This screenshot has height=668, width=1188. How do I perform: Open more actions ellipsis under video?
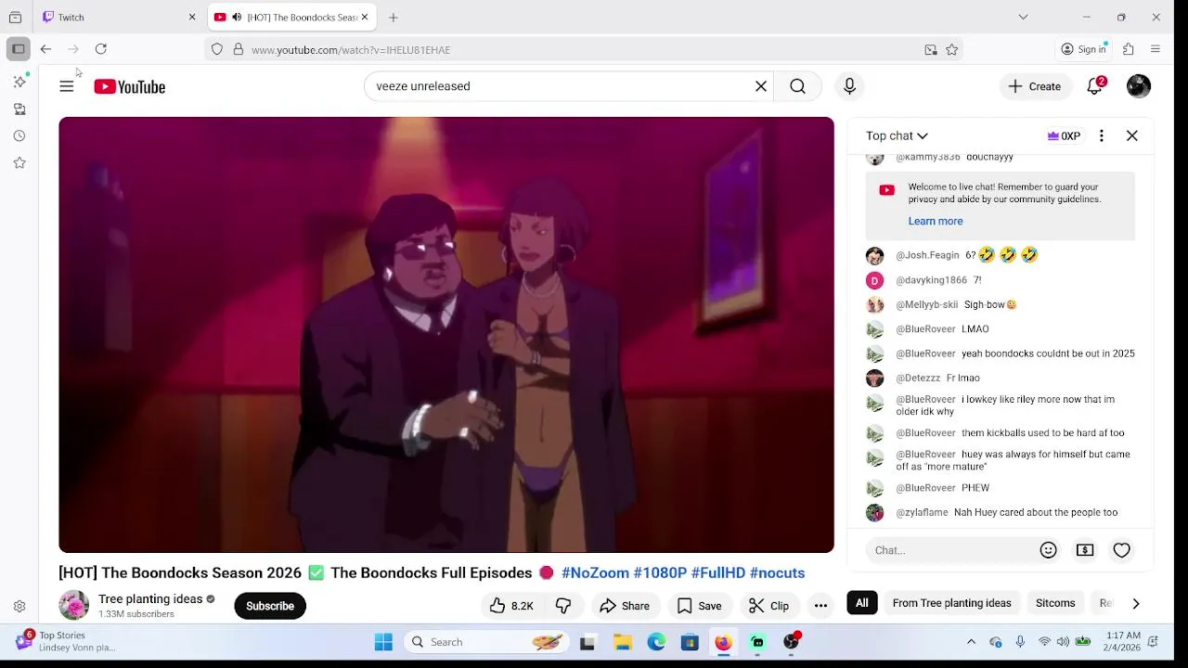[x=820, y=606]
